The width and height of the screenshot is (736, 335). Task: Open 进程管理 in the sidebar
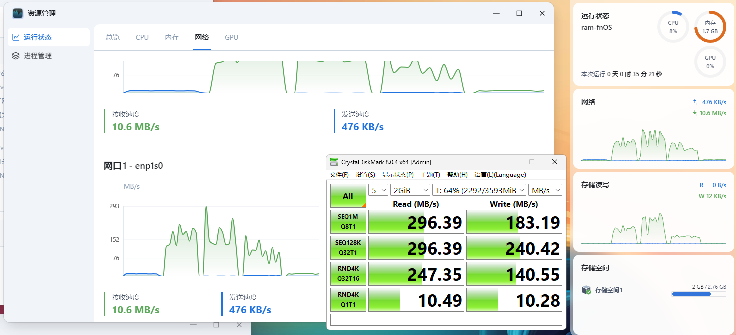pos(49,56)
